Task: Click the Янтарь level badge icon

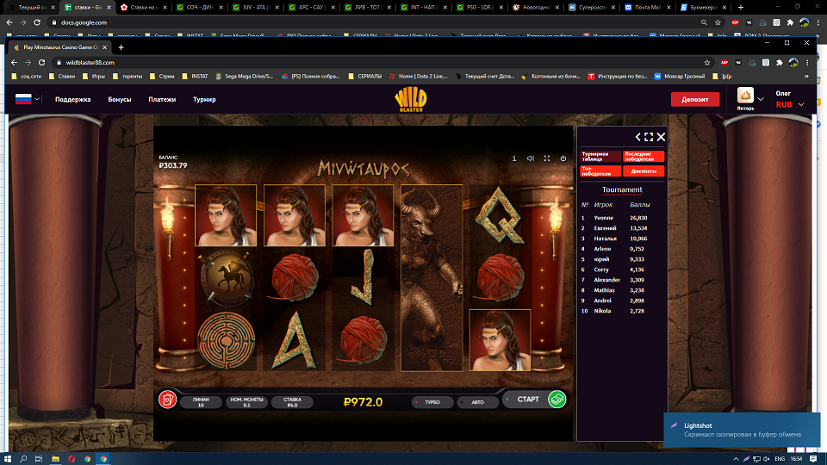Action: coord(745,96)
